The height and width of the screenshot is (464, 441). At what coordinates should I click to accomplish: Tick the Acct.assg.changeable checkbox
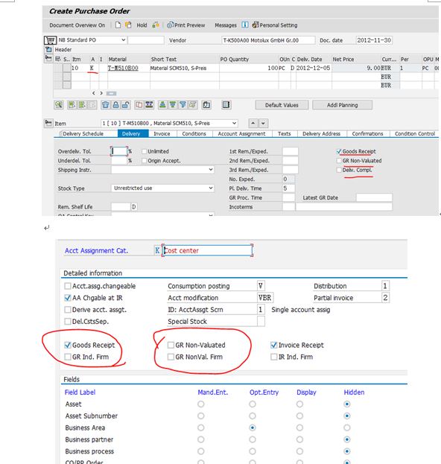[x=68, y=286]
